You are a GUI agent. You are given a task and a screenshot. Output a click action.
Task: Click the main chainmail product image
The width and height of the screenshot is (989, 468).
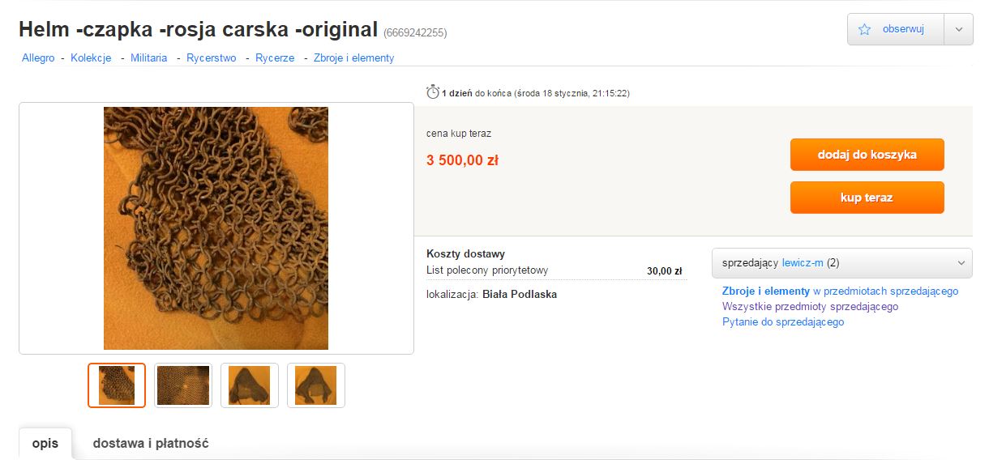[x=216, y=228]
